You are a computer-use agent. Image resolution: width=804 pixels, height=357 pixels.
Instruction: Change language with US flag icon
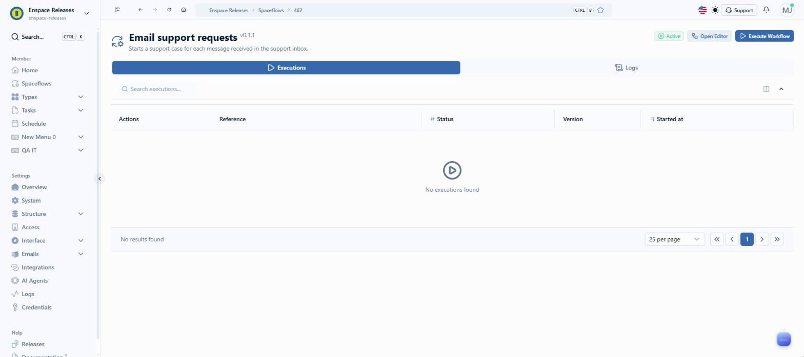702,10
